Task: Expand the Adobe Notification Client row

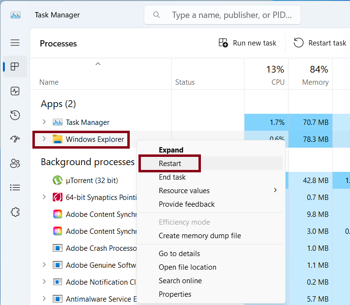Action: pos(44,282)
